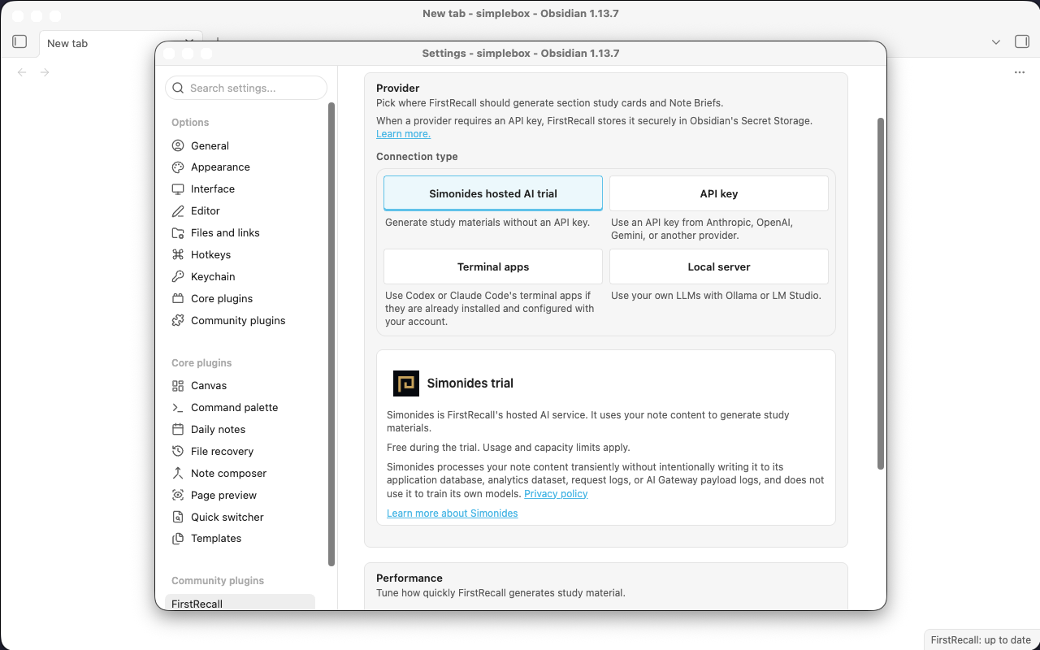Open the more options ellipsis menu
The height and width of the screenshot is (650, 1040).
(1020, 72)
